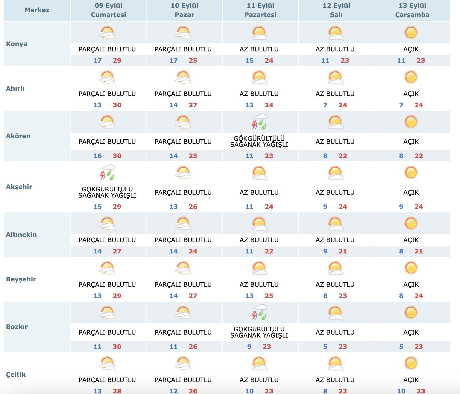Click the 13 Eylül Çarşamba column header

tap(412, 10)
